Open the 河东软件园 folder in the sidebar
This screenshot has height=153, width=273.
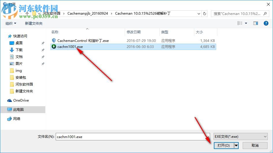coord(24,84)
